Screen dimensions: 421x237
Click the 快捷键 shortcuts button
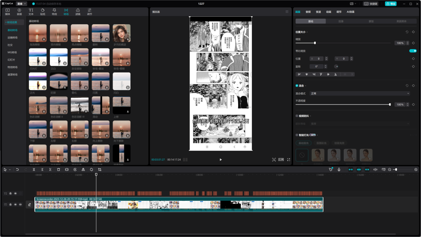[x=371, y=4]
